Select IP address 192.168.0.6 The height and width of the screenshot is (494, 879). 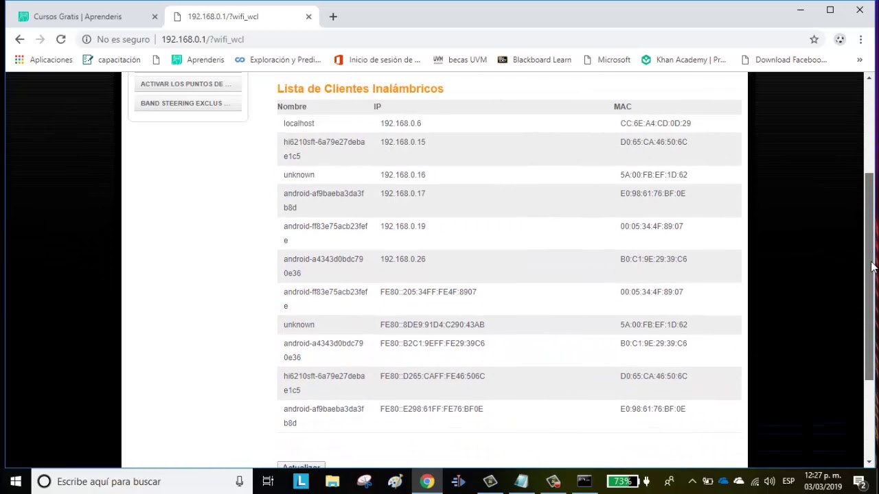coord(400,123)
